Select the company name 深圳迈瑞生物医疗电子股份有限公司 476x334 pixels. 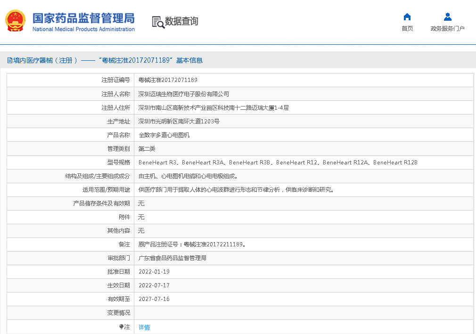[x=183, y=94]
